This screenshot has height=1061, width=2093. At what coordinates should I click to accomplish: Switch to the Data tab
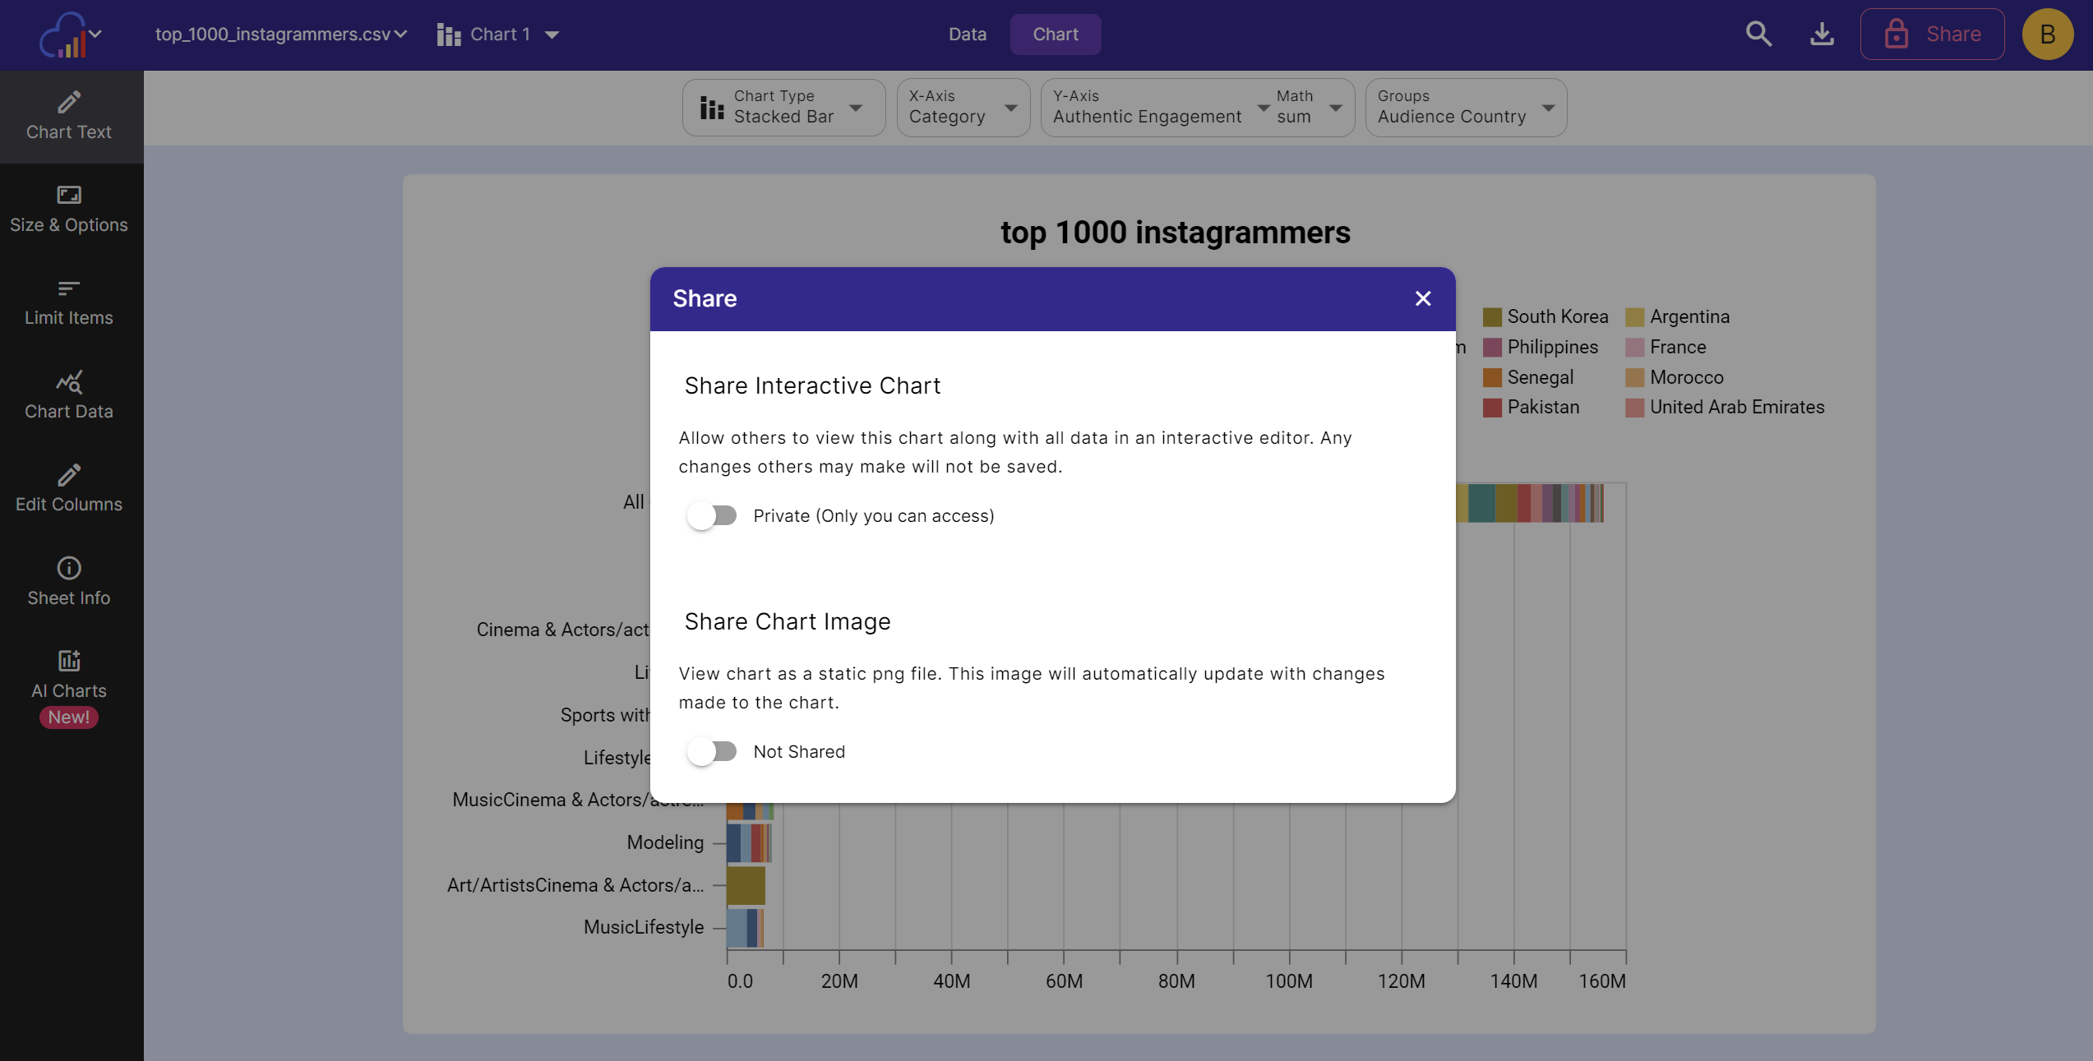tap(967, 34)
